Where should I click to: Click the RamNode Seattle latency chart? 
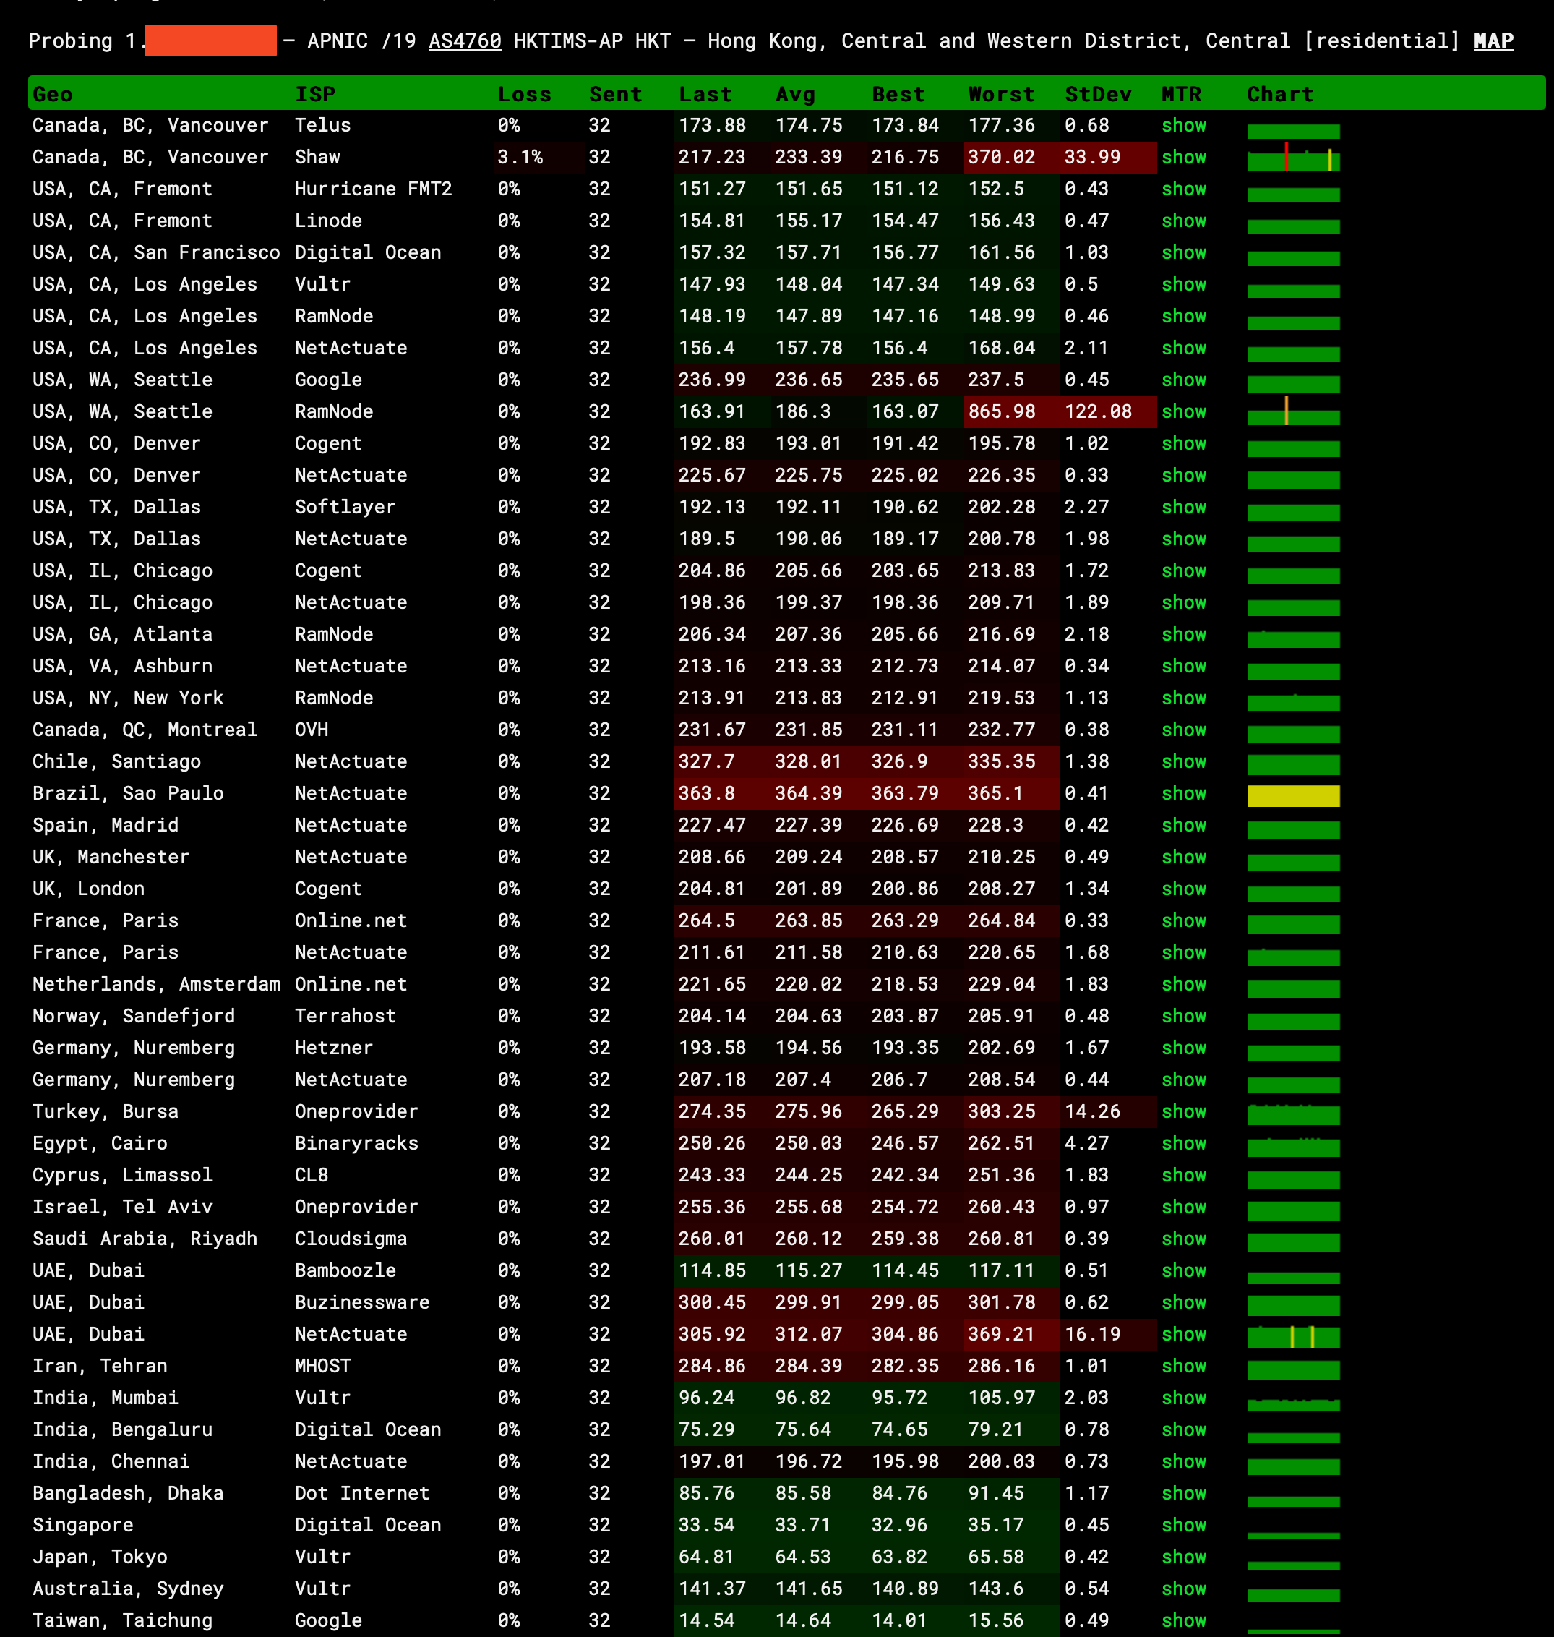coord(1293,411)
